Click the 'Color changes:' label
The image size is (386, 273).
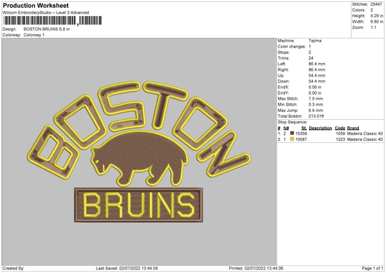coord(291,46)
